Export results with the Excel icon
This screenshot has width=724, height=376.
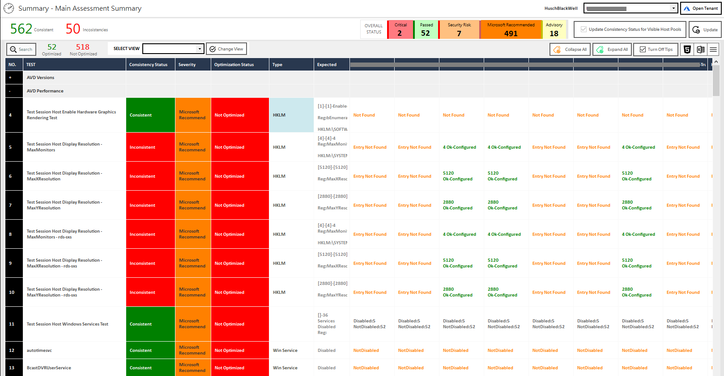[700, 50]
